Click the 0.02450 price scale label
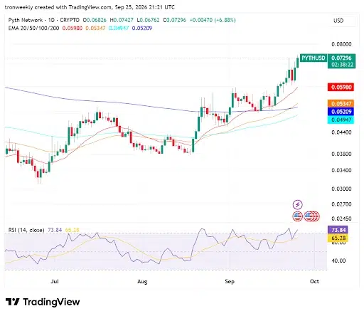The height and width of the screenshot is (316, 364). tap(341, 218)
